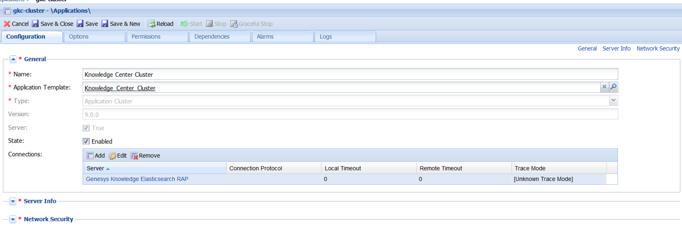This screenshot has width=682, height=229.
Task: Click the Save & New toolbar icon
Action: point(105,24)
